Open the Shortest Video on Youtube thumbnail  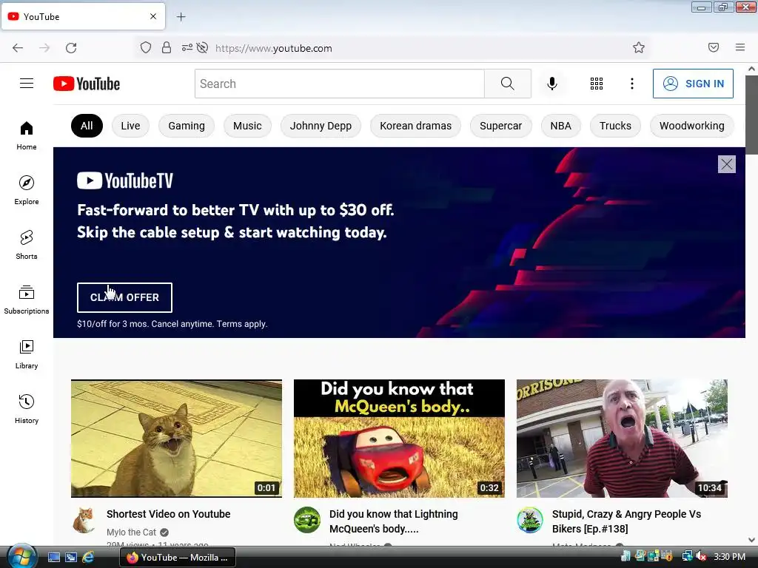tap(176, 438)
